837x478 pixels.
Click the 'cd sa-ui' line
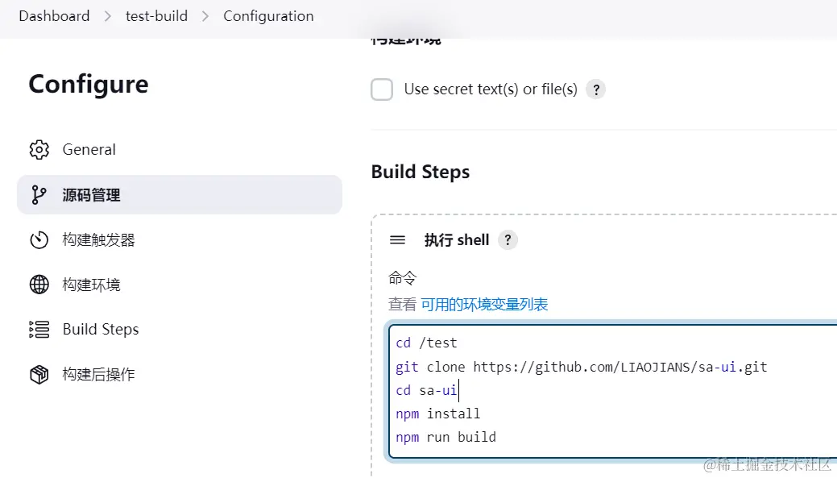(x=426, y=390)
